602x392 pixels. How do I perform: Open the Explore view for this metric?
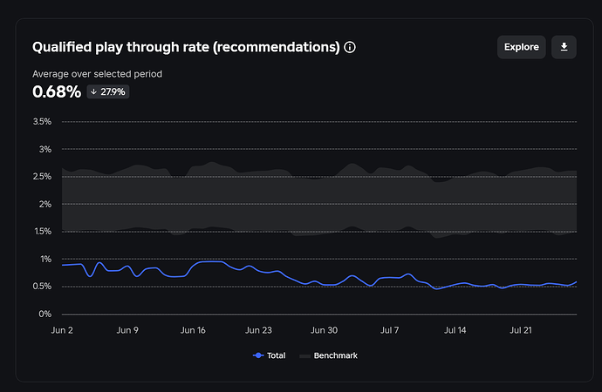click(522, 47)
